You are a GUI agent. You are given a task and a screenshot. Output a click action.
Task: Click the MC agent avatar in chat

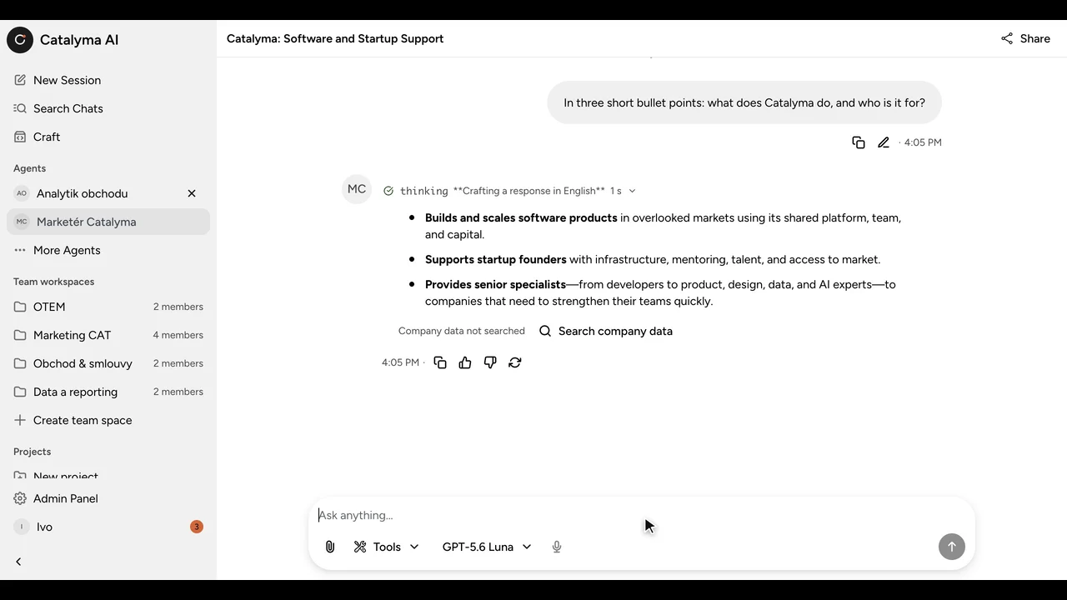click(x=357, y=189)
